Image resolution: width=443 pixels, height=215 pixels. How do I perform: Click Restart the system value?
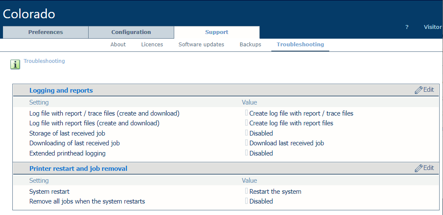[x=275, y=192]
